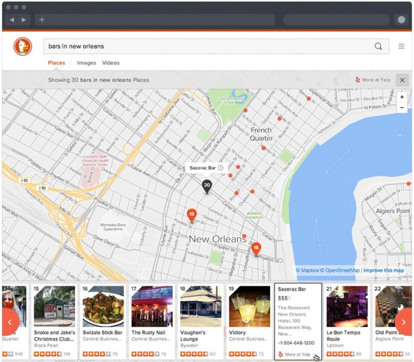Open the hamburger menu icon
The width and height of the screenshot is (414, 362).
pos(401,46)
